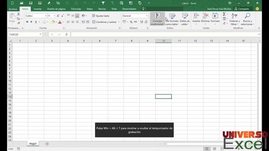The width and height of the screenshot is (269, 151).
Task: Toggle center text alignment
Action: click(x=73, y=22)
